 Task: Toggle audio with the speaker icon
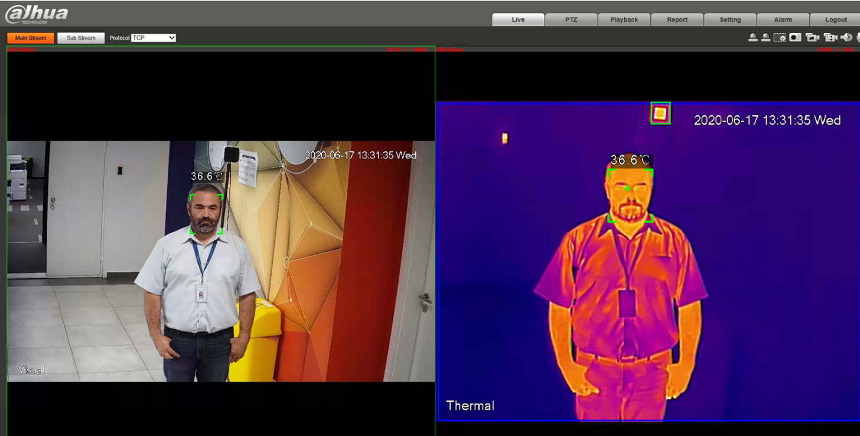(847, 37)
